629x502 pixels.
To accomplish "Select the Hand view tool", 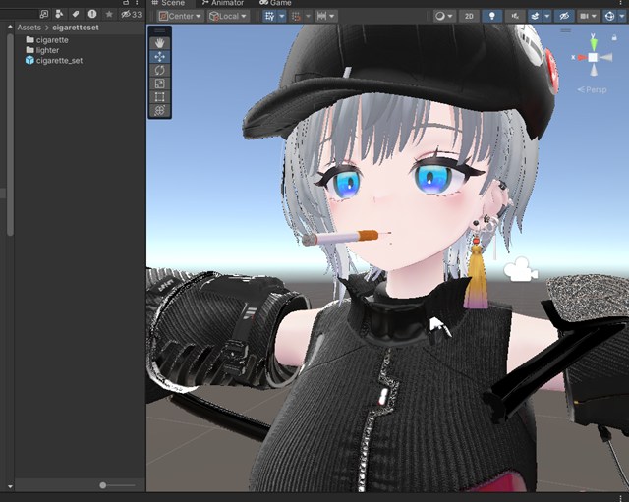I will [160, 43].
